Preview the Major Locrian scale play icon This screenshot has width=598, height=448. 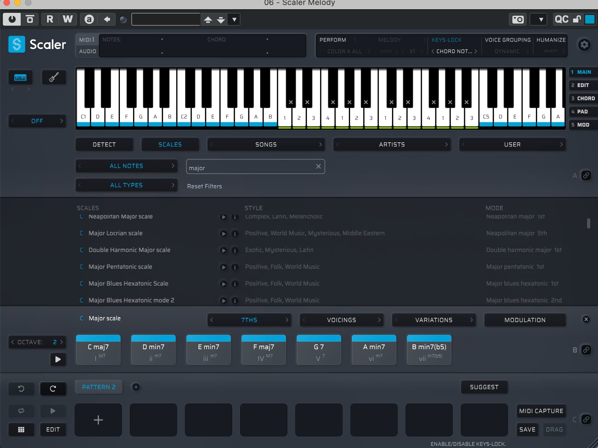coord(223,234)
